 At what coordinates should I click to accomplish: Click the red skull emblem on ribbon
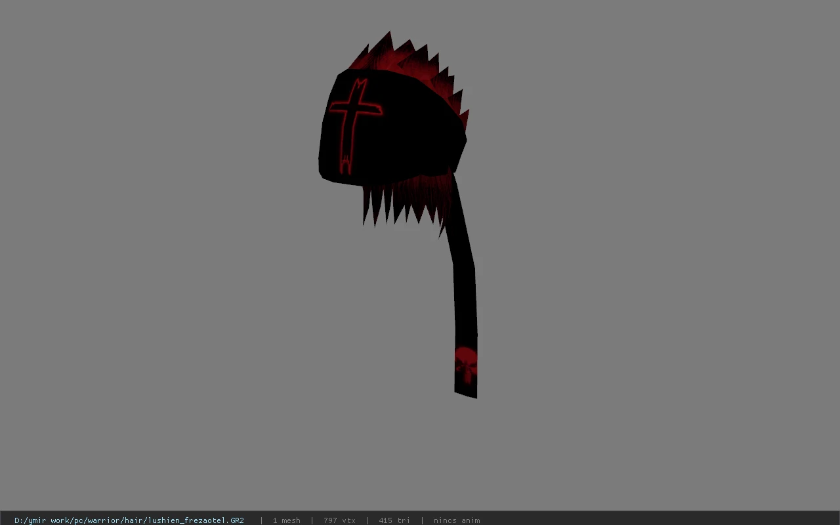click(x=465, y=365)
